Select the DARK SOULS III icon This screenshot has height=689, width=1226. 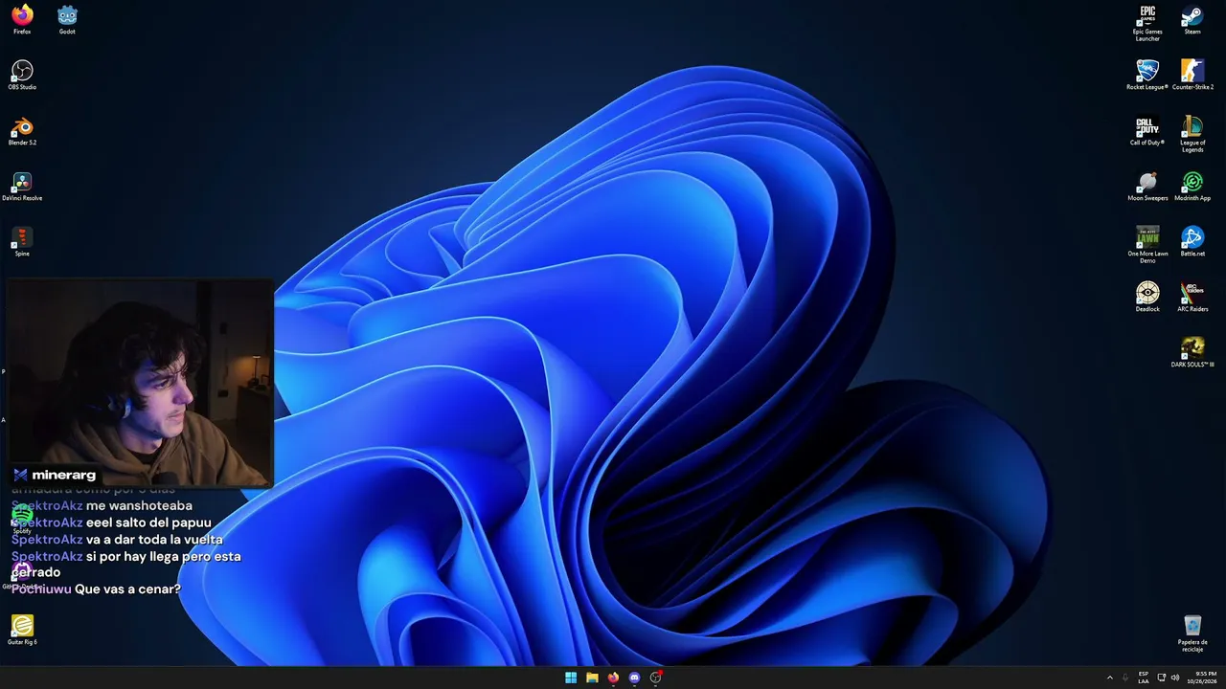coord(1192,352)
